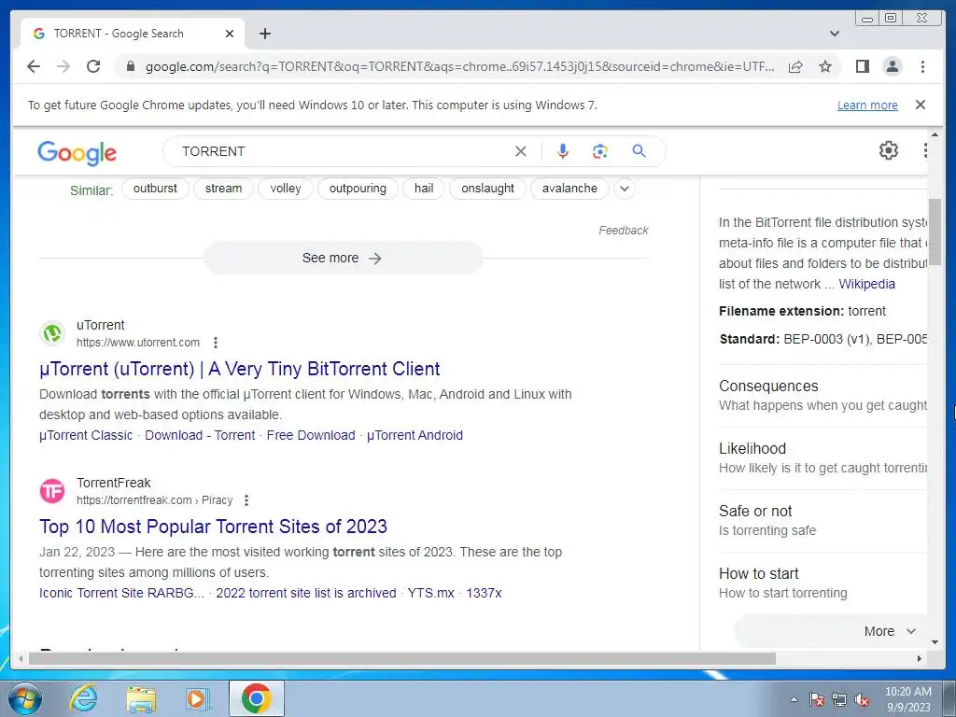Open 2022 torrent site list archived link
Viewport: 956px width, 717px height.
tap(306, 593)
